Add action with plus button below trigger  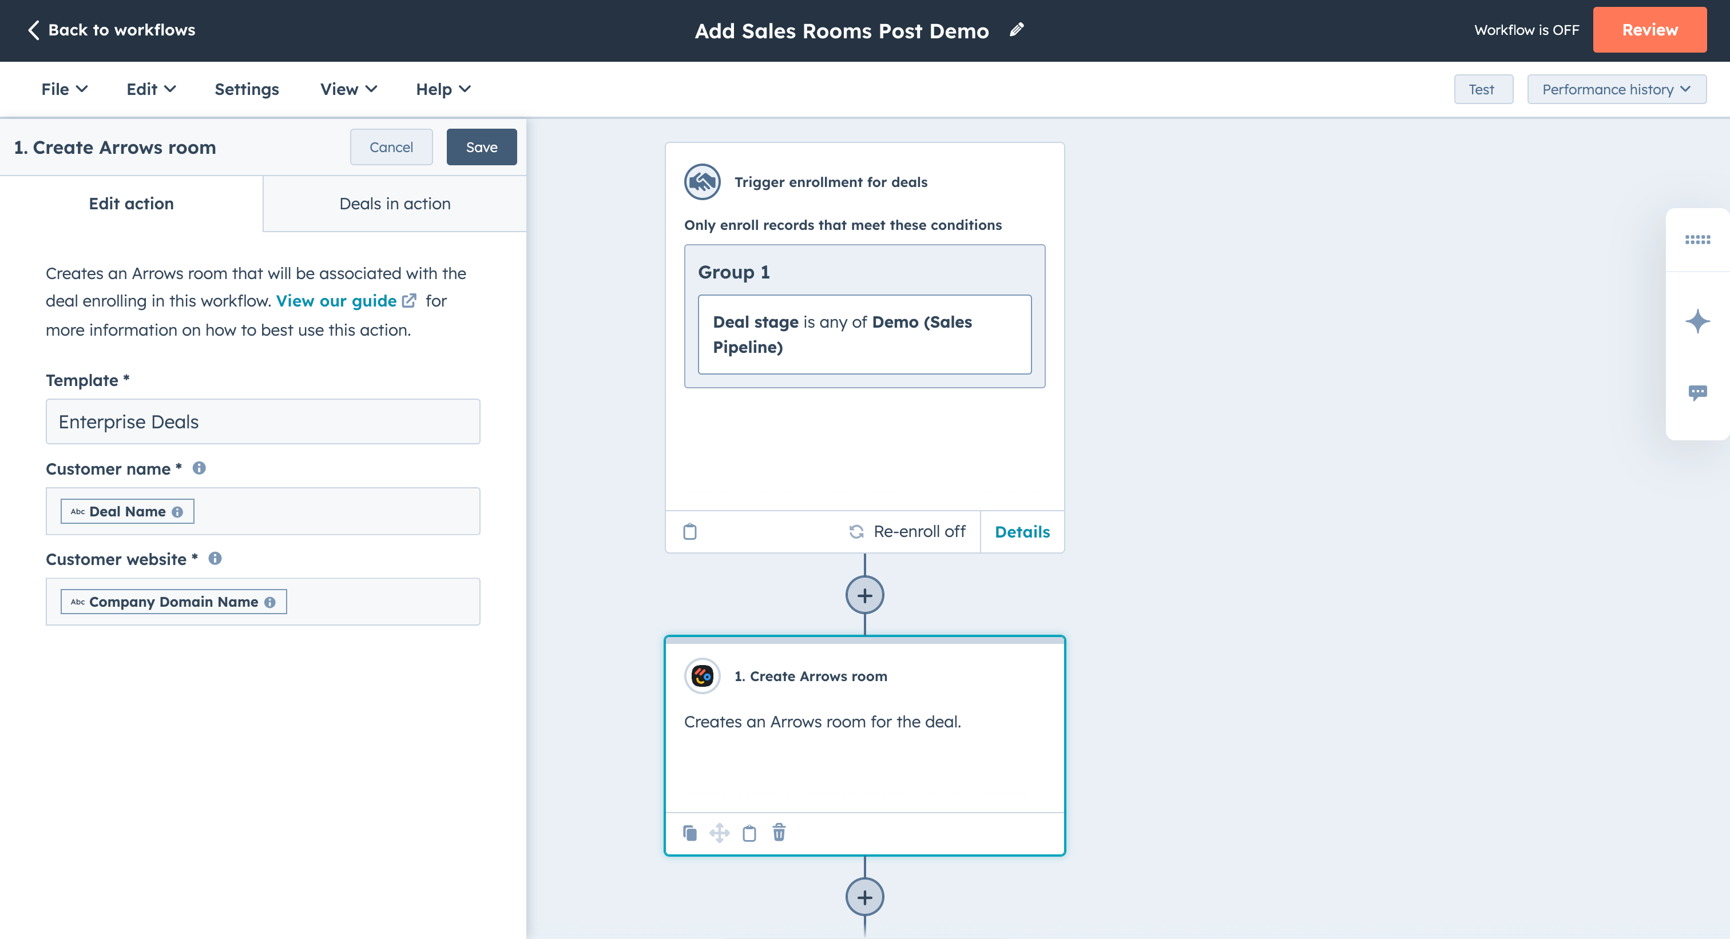tap(864, 595)
